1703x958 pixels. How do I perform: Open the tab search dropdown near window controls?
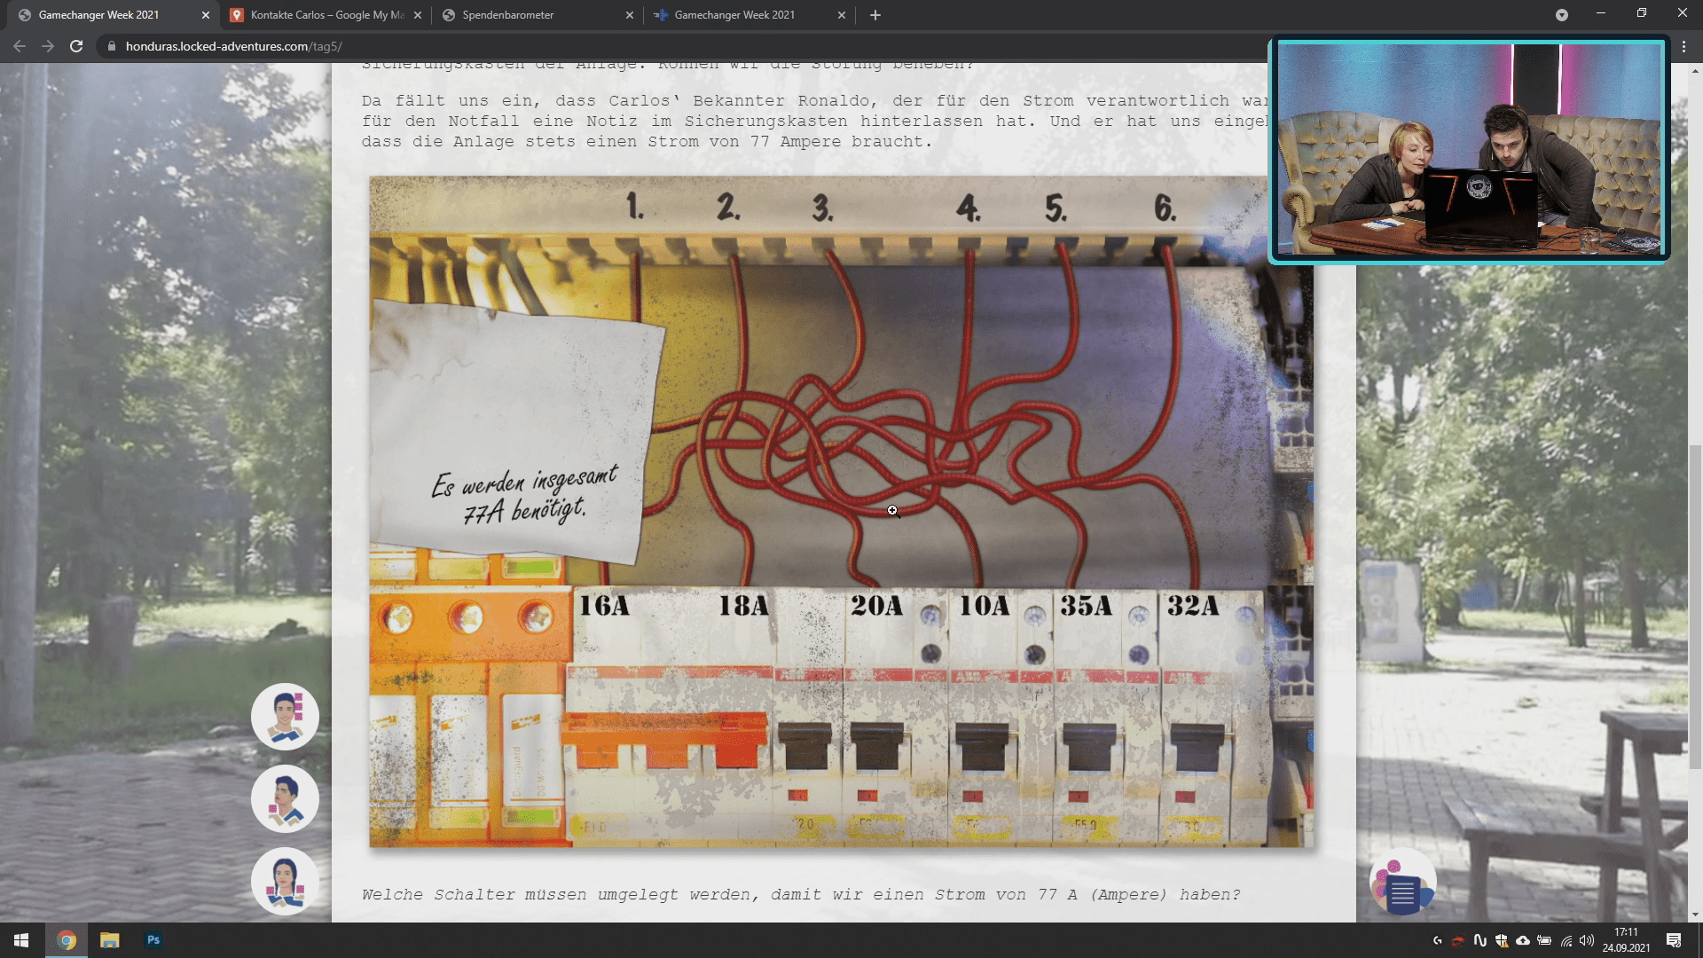coord(1560,15)
